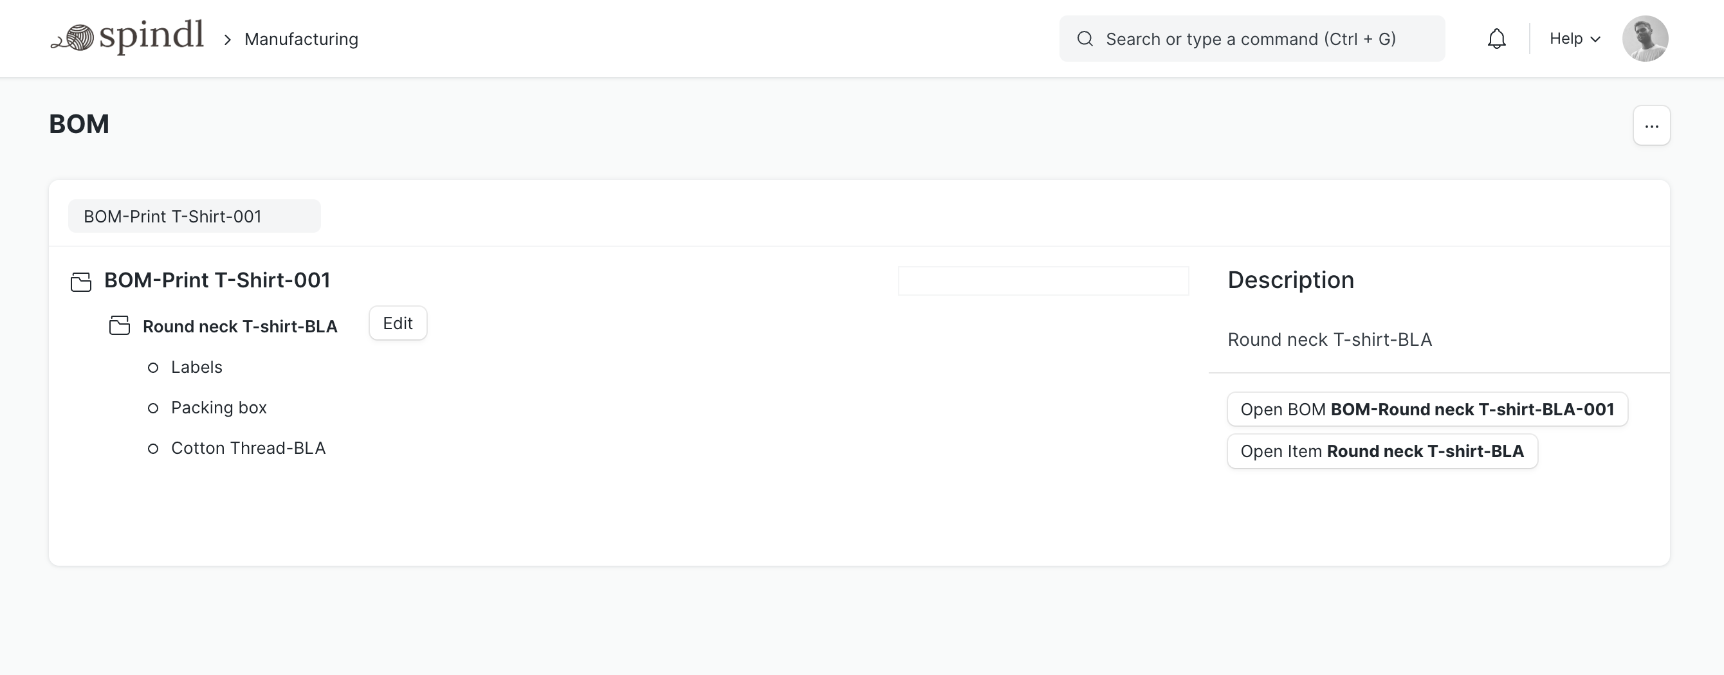Go to the Manufacturing breadcrumb

301,39
